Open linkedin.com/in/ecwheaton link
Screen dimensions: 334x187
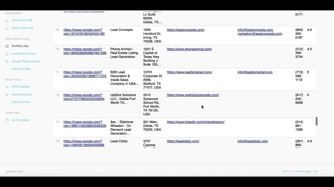point(196,122)
